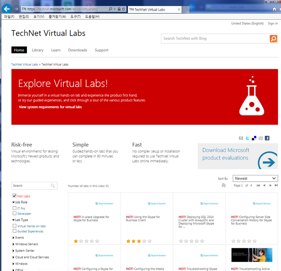The width and height of the screenshot is (281, 271).
Task: Check the Virtual Hands on labs checkbox
Action: pos(14,226)
